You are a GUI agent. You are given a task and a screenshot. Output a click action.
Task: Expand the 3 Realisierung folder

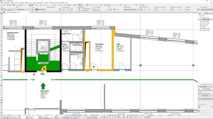(200, 25)
